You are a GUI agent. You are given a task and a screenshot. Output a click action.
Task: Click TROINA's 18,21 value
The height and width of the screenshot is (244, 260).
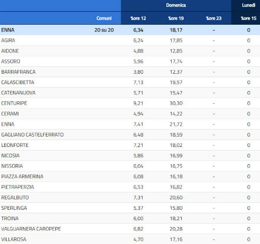coord(176,218)
